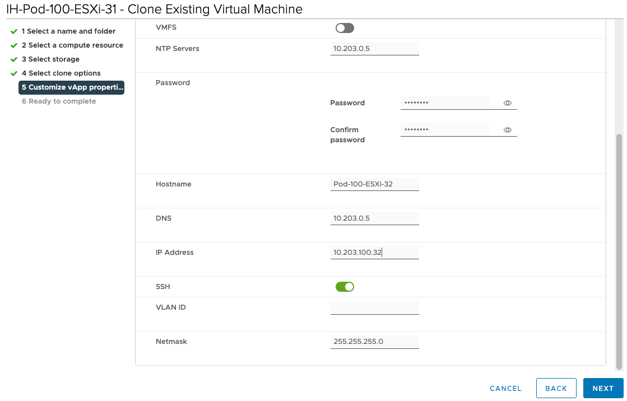Screen dimensions: 627x401
Task: Go to step 2 Select a compute resource
Action: 72,45
